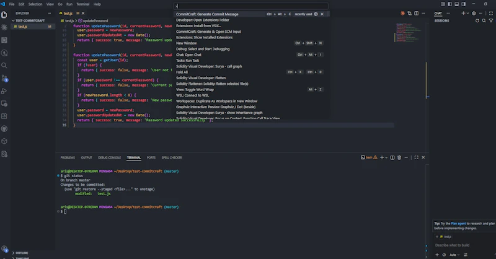Click the microphone icon in activity bar

4,53
